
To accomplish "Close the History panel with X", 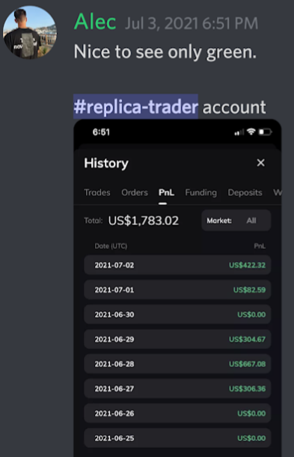I will coord(260,163).
